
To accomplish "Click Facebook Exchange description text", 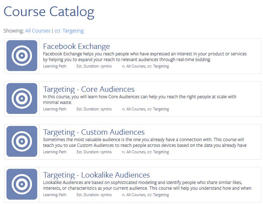I will (x=145, y=56).
